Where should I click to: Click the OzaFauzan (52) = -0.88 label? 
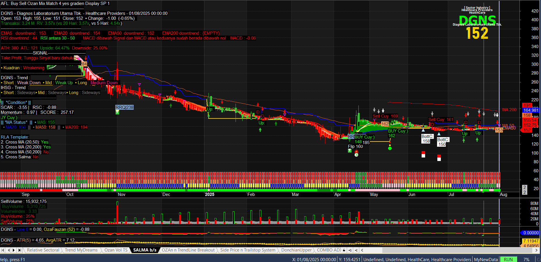pyautogui.click(x=66, y=229)
